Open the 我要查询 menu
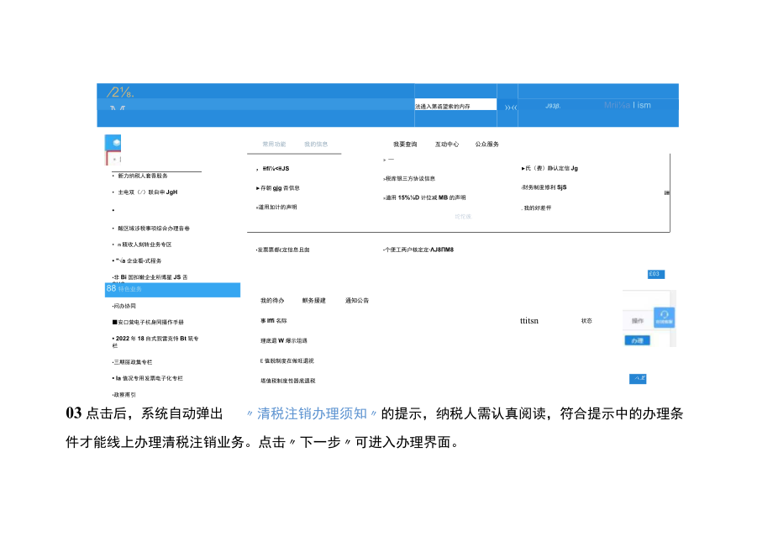Viewport: 773px width, 547px height. tap(403, 145)
